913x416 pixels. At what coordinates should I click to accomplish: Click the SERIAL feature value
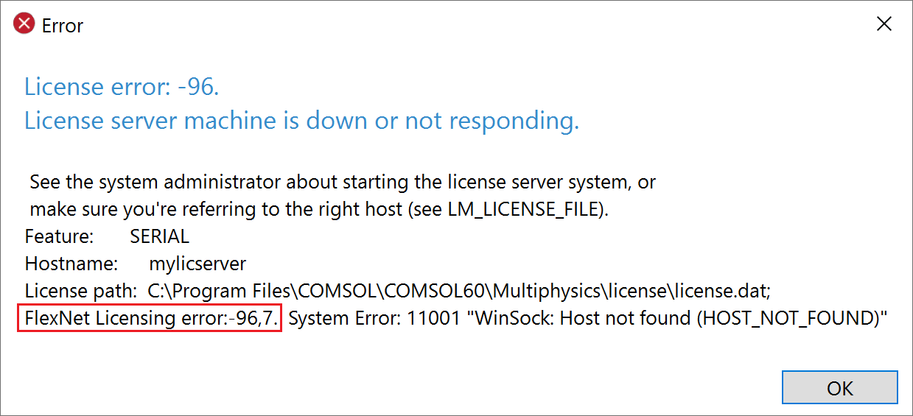[159, 236]
